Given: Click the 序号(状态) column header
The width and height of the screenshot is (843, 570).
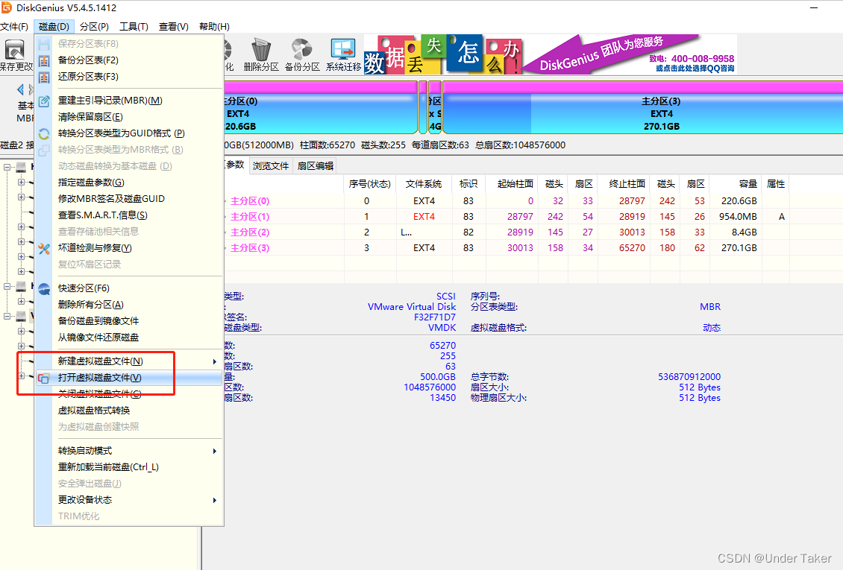Looking at the screenshot, I should point(369,184).
